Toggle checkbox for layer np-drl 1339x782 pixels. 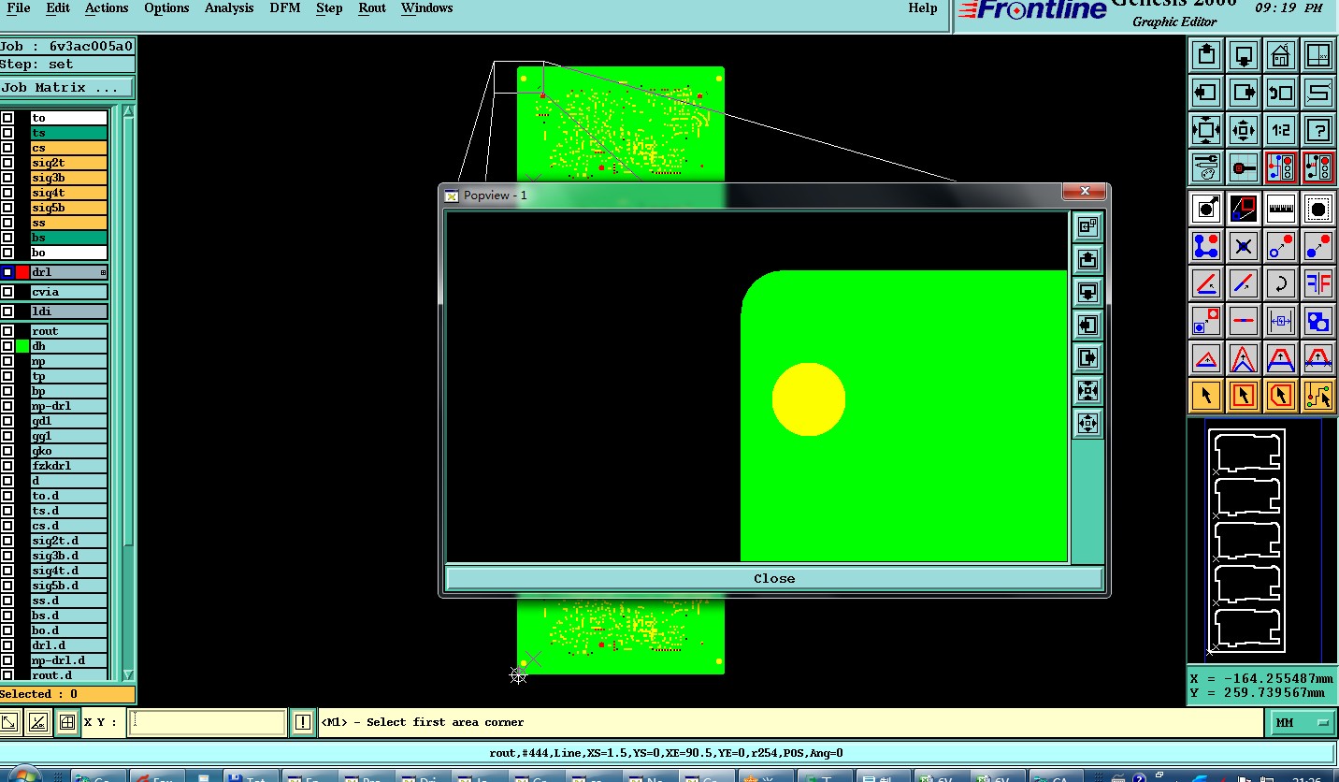tap(7, 406)
